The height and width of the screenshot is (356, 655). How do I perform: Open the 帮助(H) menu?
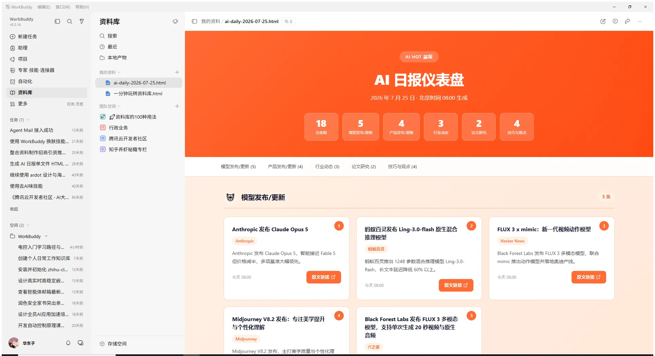coord(82,7)
